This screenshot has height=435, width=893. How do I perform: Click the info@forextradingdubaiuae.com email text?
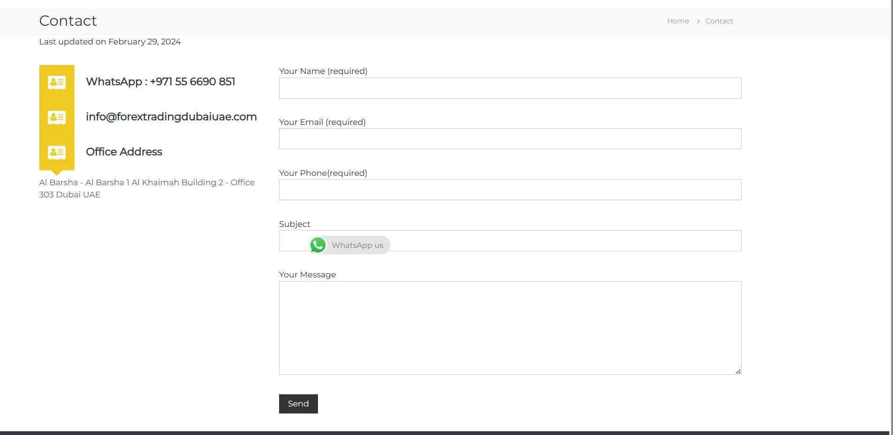171,117
